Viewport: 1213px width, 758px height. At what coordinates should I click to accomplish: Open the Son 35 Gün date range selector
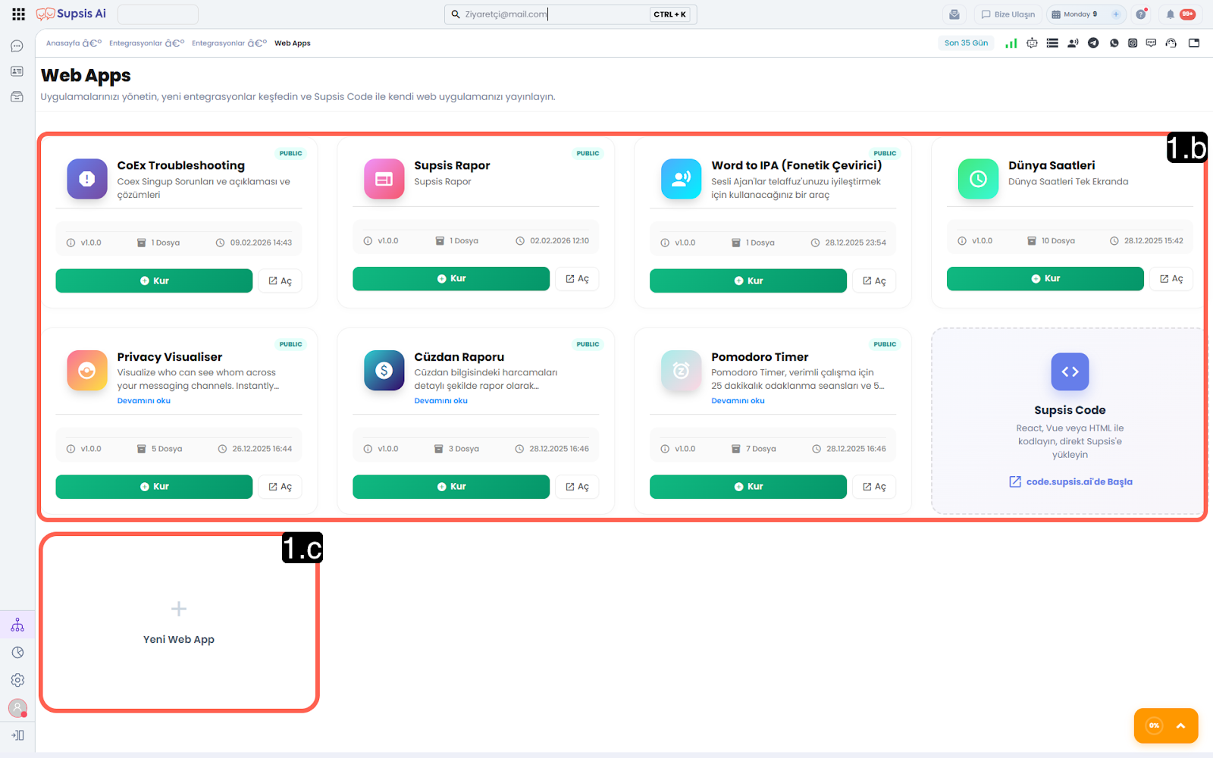click(x=966, y=43)
